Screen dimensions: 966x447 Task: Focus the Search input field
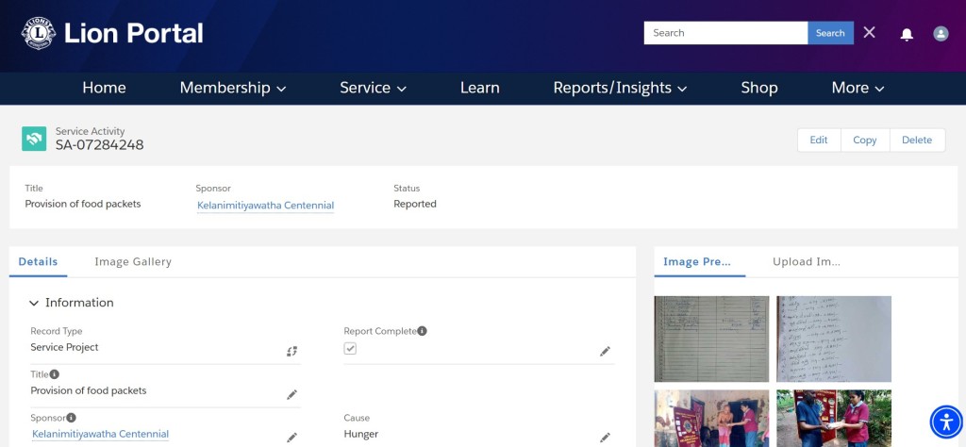coord(725,33)
